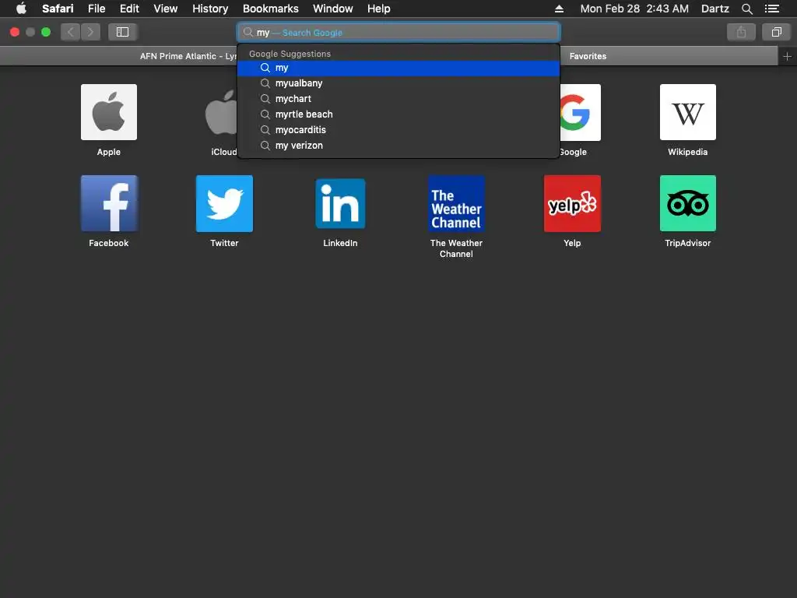Open the Wikipedia favorite tile

688,112
